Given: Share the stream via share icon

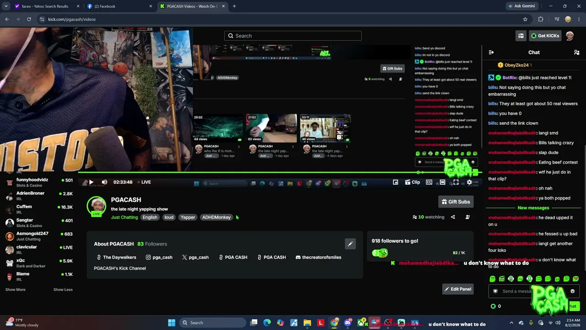Looking at the screenshot, I should (x=453, y=217).
